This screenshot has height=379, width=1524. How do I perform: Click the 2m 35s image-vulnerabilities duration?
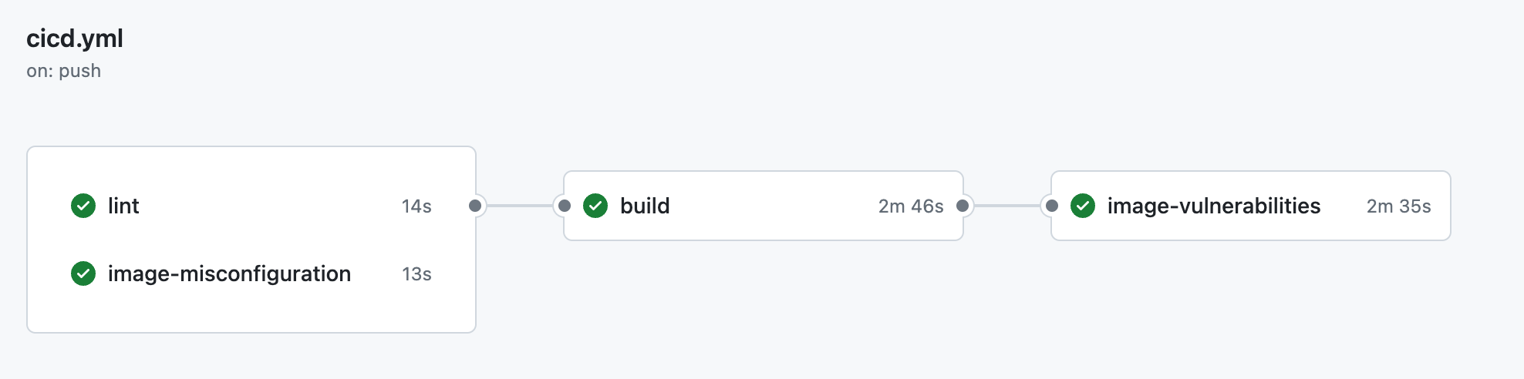click(x=1398, y=206)
